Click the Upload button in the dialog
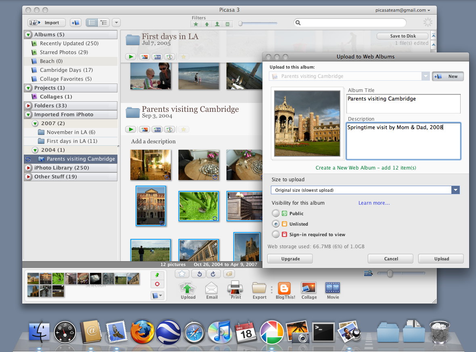 (440, 258)
